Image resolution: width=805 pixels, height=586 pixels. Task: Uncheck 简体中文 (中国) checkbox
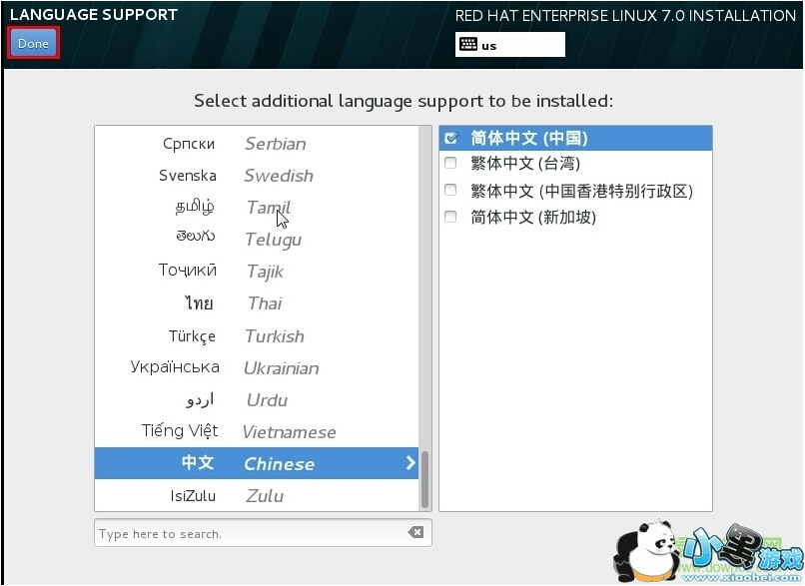coord(451,138)
